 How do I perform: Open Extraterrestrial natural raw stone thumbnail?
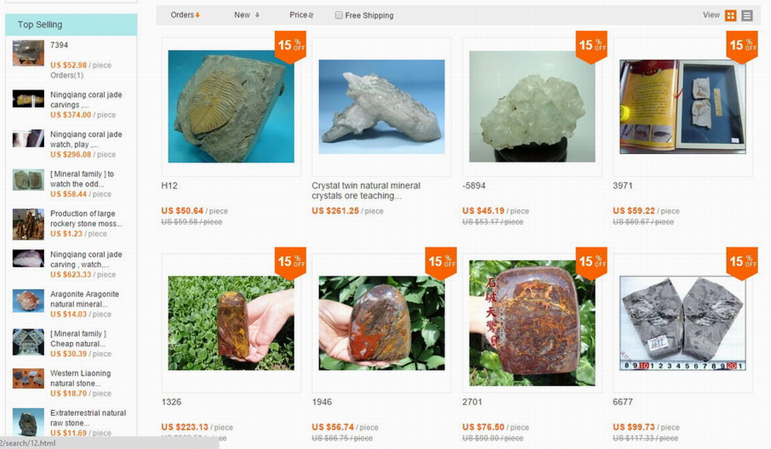pos(29,422)
